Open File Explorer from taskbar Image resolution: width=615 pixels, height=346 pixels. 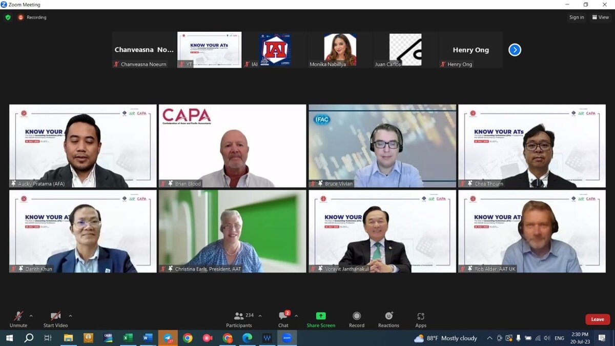[68, 338]
